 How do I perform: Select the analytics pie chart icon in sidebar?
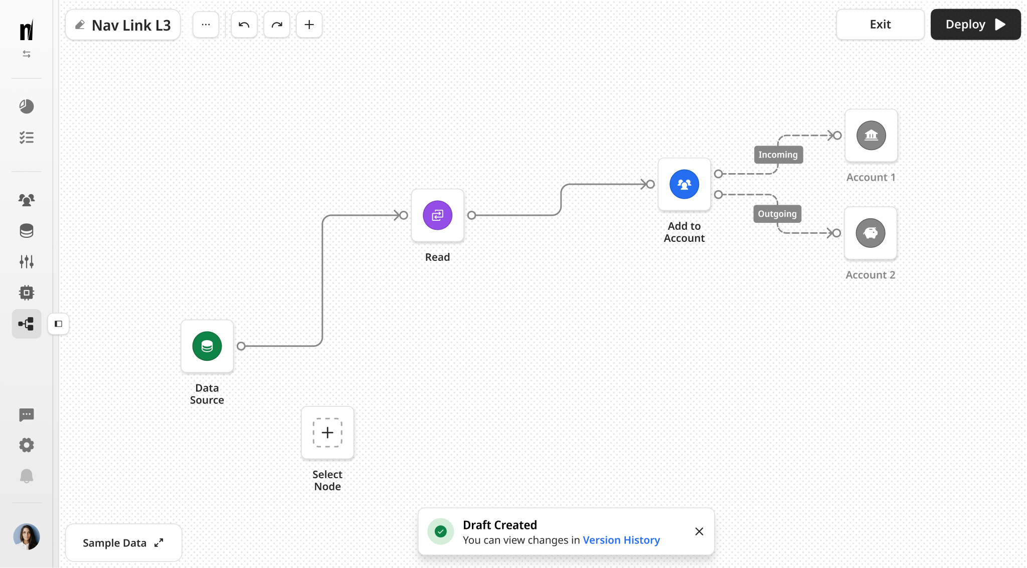tap(27, 106)
